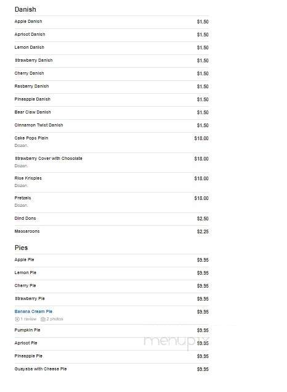The height and width of the screenshot is (392, 287).
Task: Click Guayaba with Cheese Pie entry
Action: coord(41,369)
